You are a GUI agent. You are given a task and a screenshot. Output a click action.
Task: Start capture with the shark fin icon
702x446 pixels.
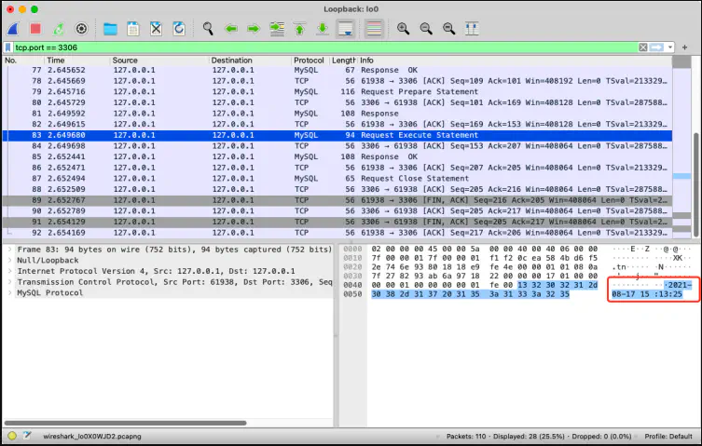[13, 29]
